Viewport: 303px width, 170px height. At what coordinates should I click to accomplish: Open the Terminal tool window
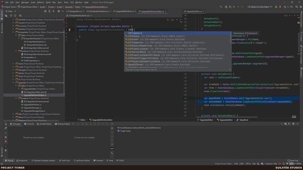click(98, 161)
